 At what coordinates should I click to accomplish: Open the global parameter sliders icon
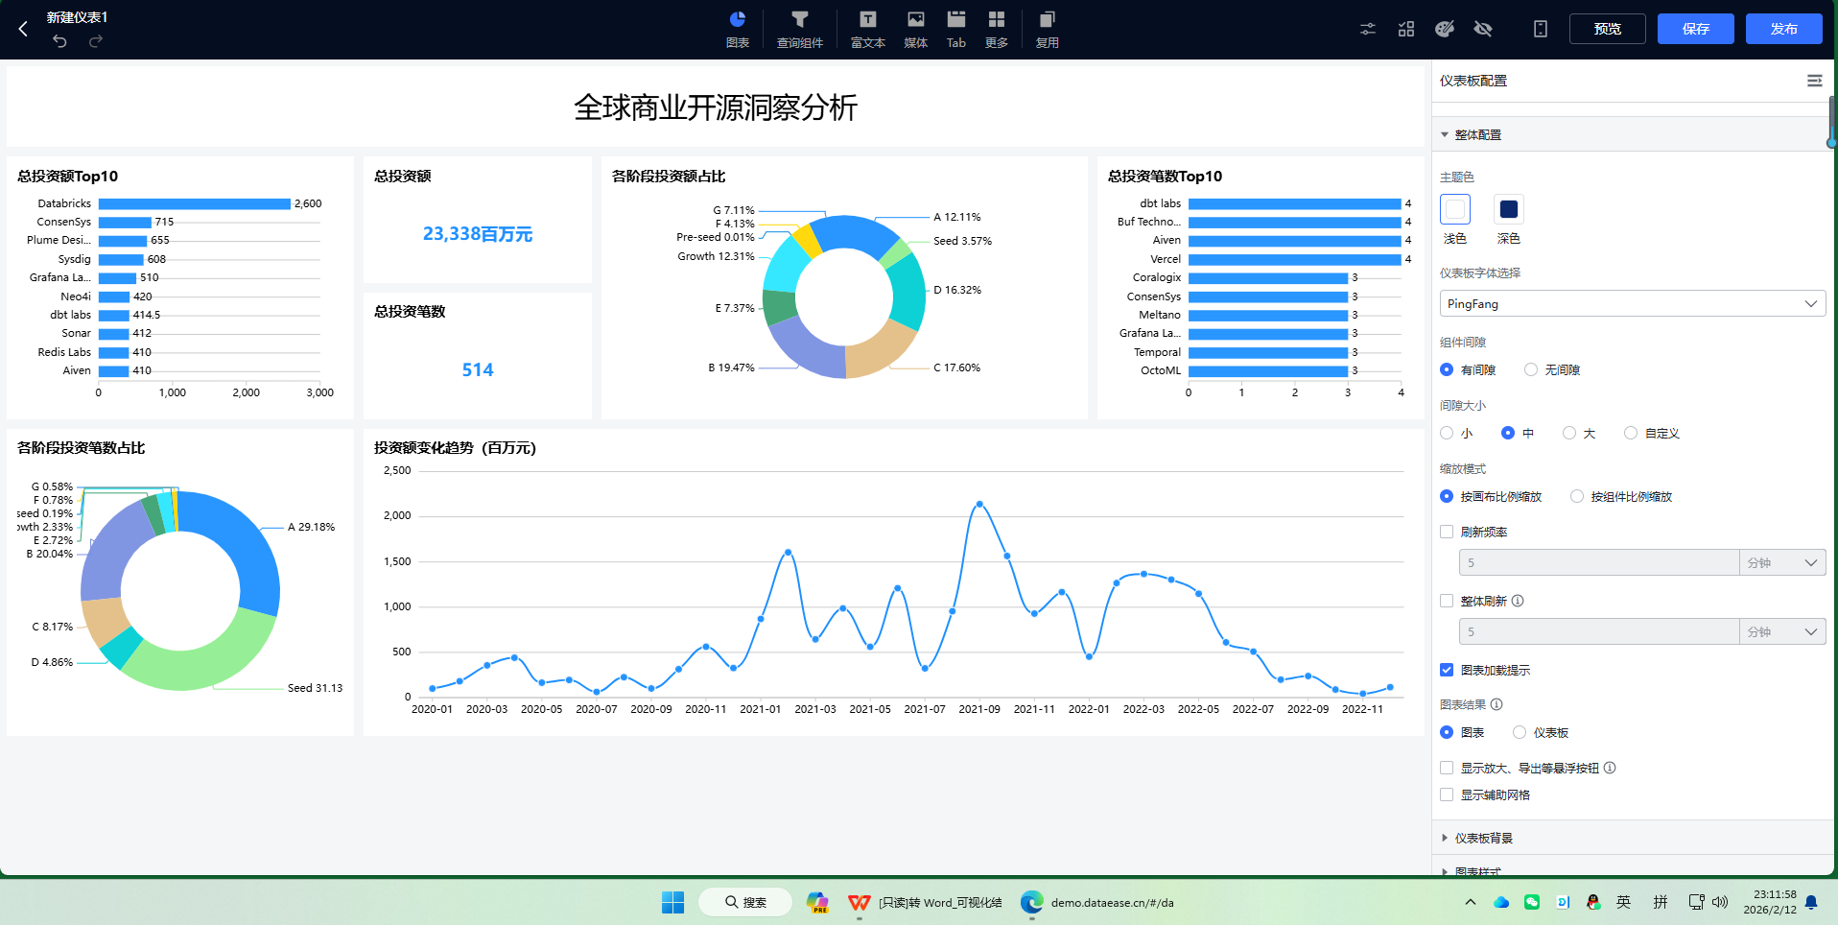pos(1368,29)
